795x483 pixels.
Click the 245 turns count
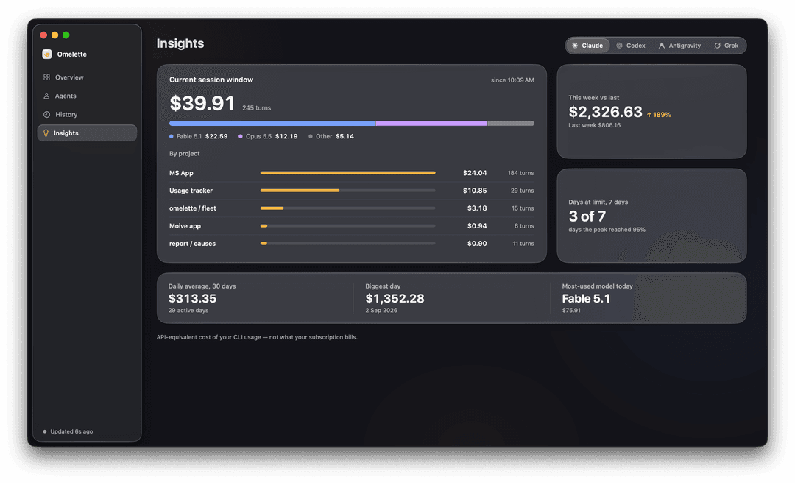257,108
